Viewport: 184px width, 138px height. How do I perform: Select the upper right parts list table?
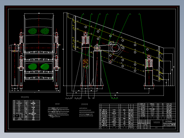[156, 111]
